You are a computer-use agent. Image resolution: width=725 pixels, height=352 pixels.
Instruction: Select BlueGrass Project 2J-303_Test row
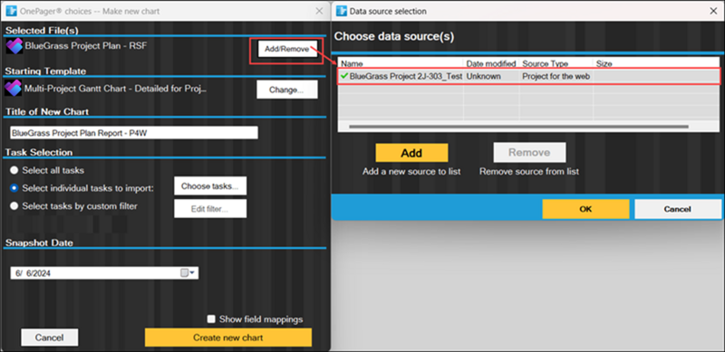pos(528,76)
